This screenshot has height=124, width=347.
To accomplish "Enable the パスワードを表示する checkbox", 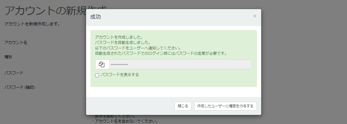I will click(x=97, y=75).
